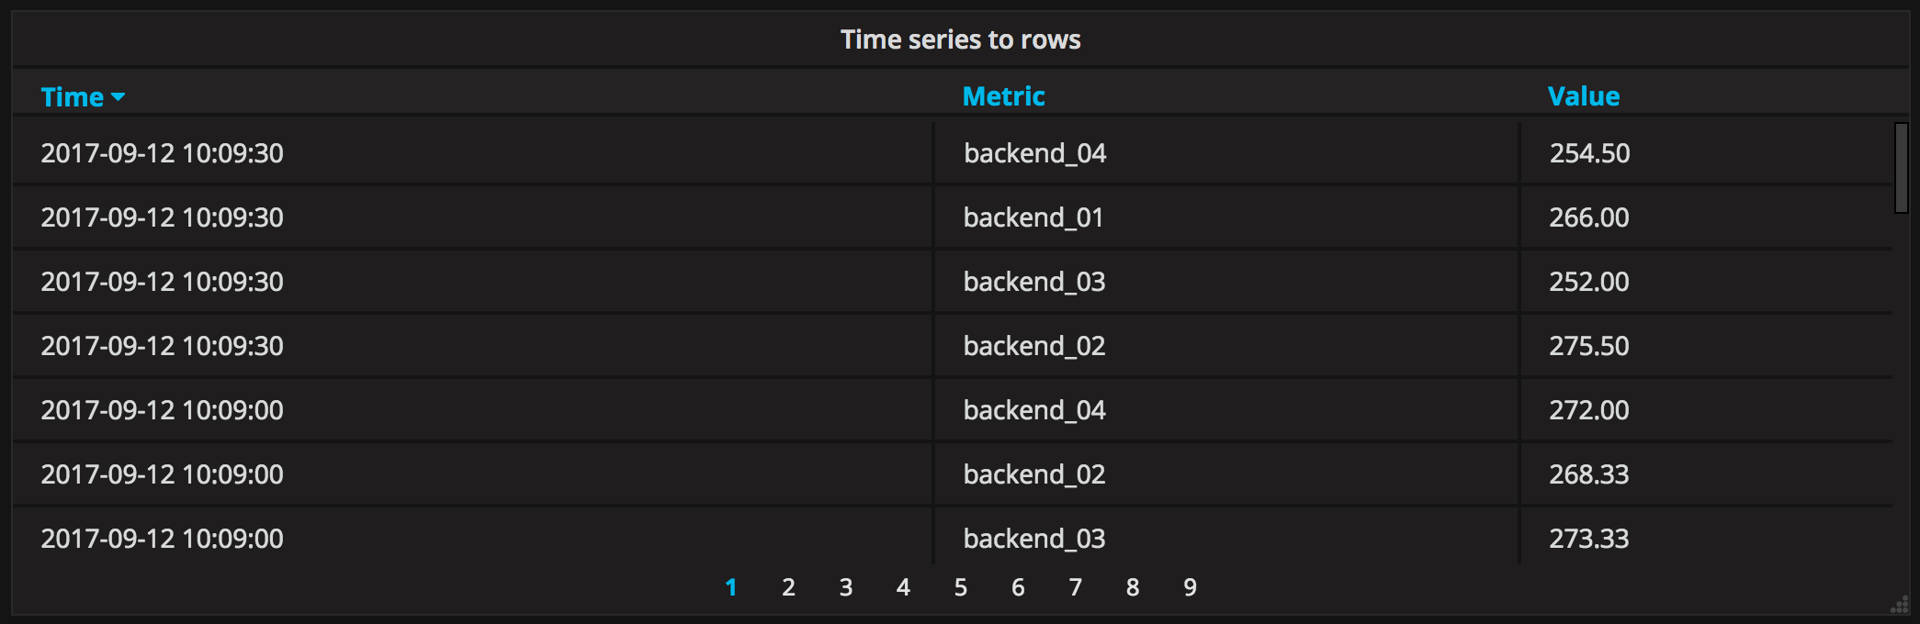Click the backend_04 cell with value 254.50
The image size is (1920, 624).
(x=1035, y=153)
